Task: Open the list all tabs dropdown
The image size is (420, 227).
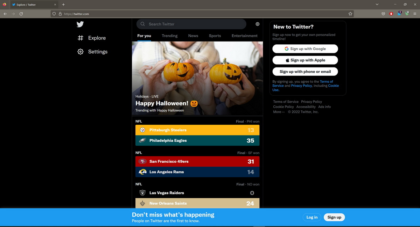Action: pyautogui.click(x=377, y=5)
